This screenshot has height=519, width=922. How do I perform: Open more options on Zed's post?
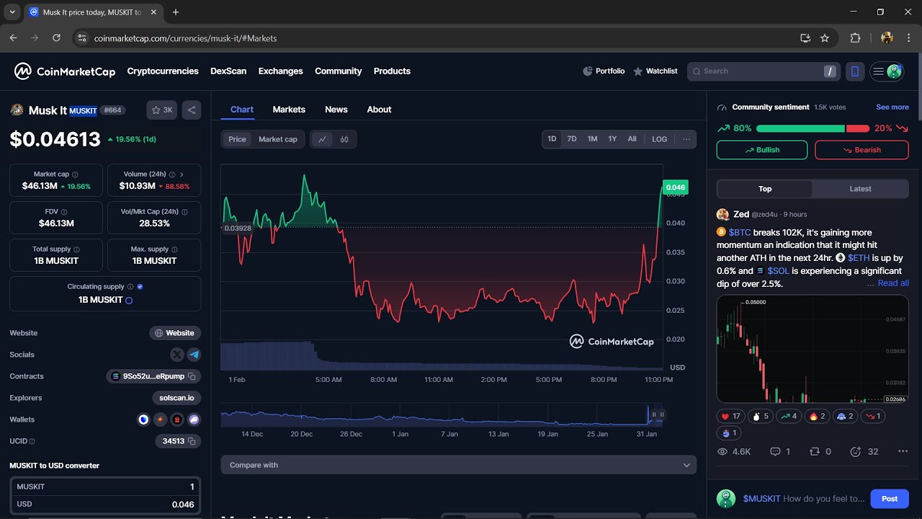pos(903,452)
